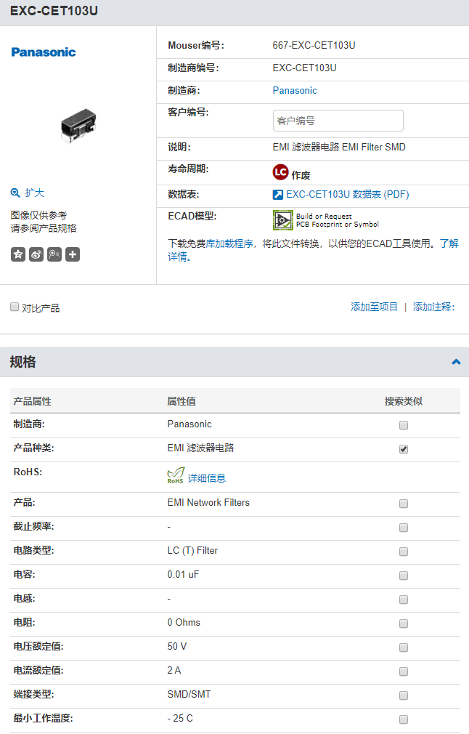Check the SMD/SMT termination checkbox
This screenshot has height=734, width=469.
click(x=404, y=695)
